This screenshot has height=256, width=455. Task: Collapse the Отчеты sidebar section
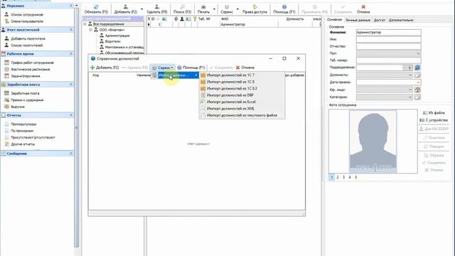coord(71,115)
